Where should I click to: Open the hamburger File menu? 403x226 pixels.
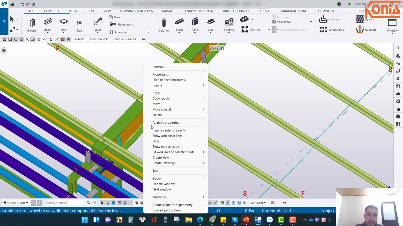4,22
